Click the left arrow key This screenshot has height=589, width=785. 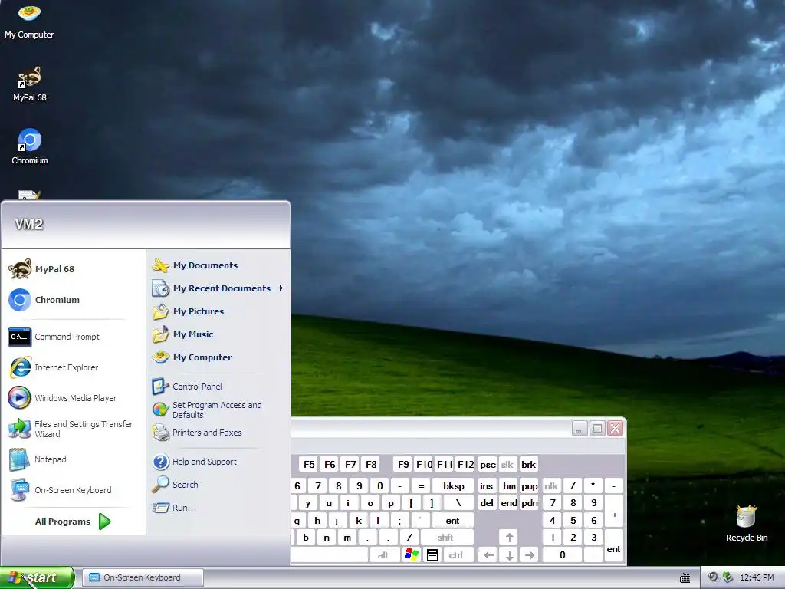(x=488, y=554)
